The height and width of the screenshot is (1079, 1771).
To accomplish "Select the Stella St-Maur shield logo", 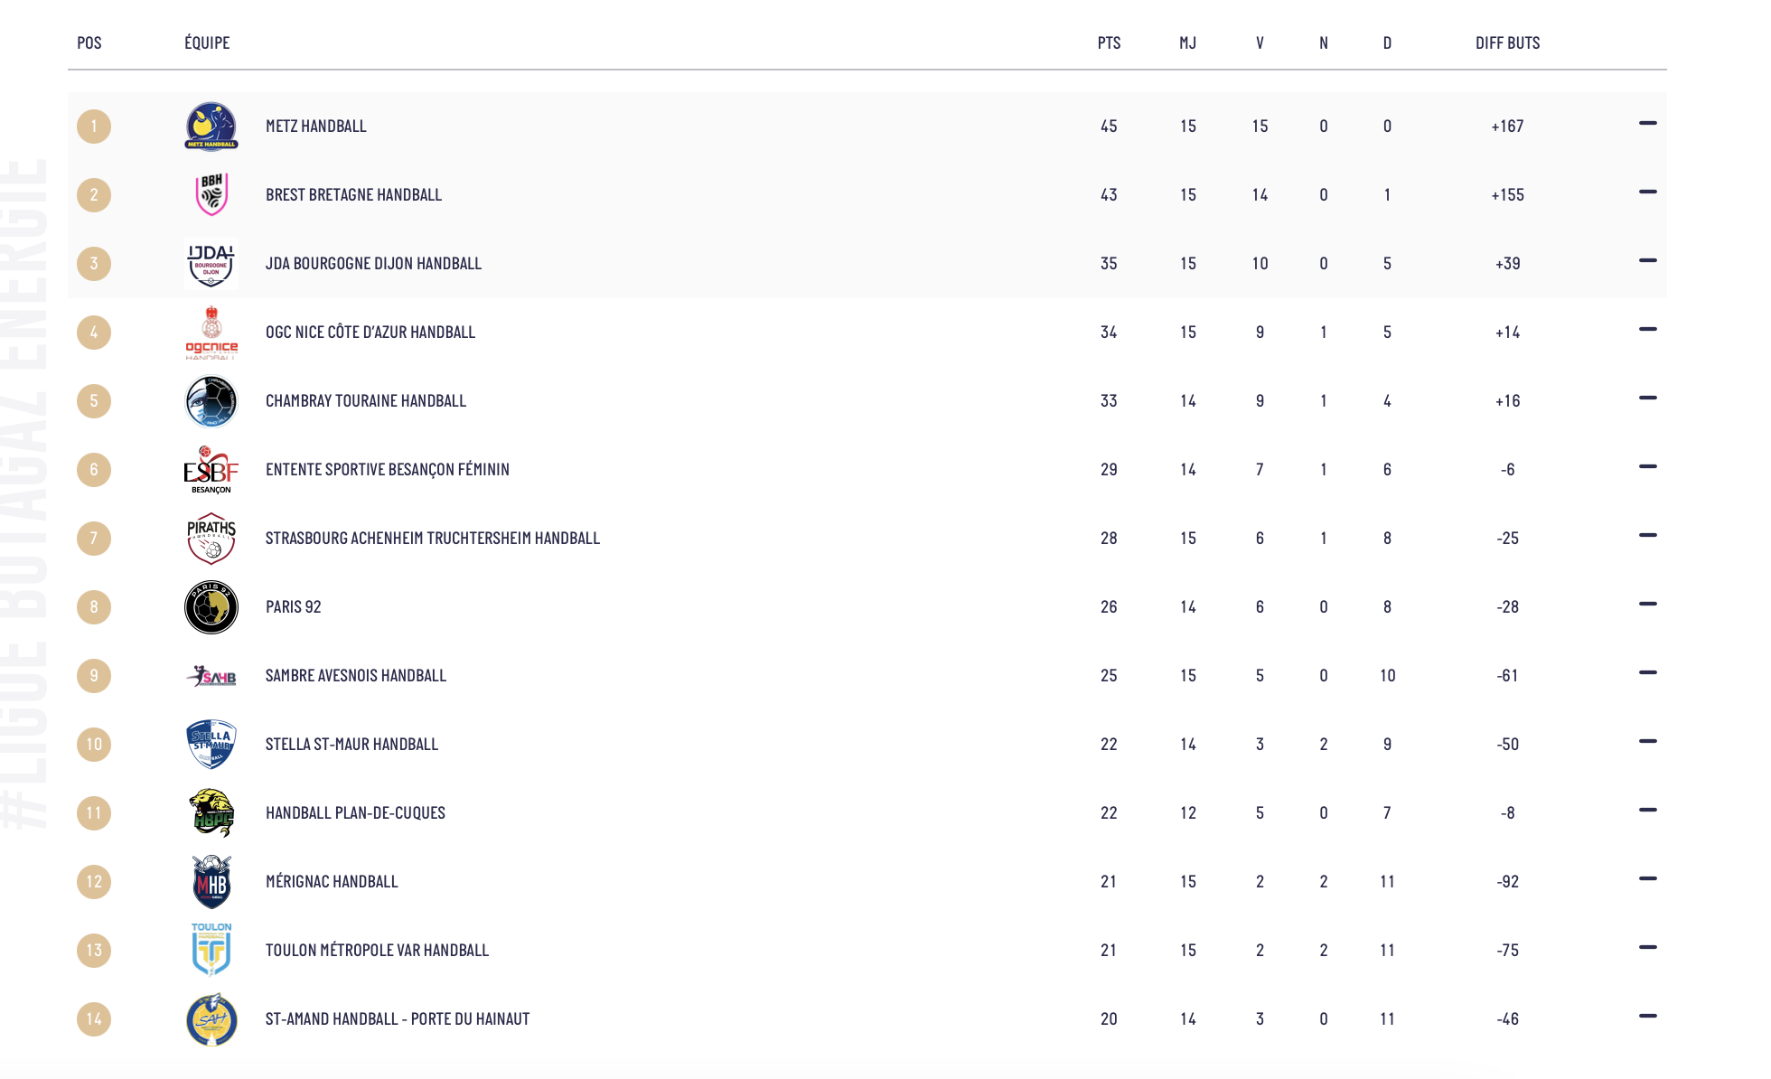I will (x=211, y=745).
